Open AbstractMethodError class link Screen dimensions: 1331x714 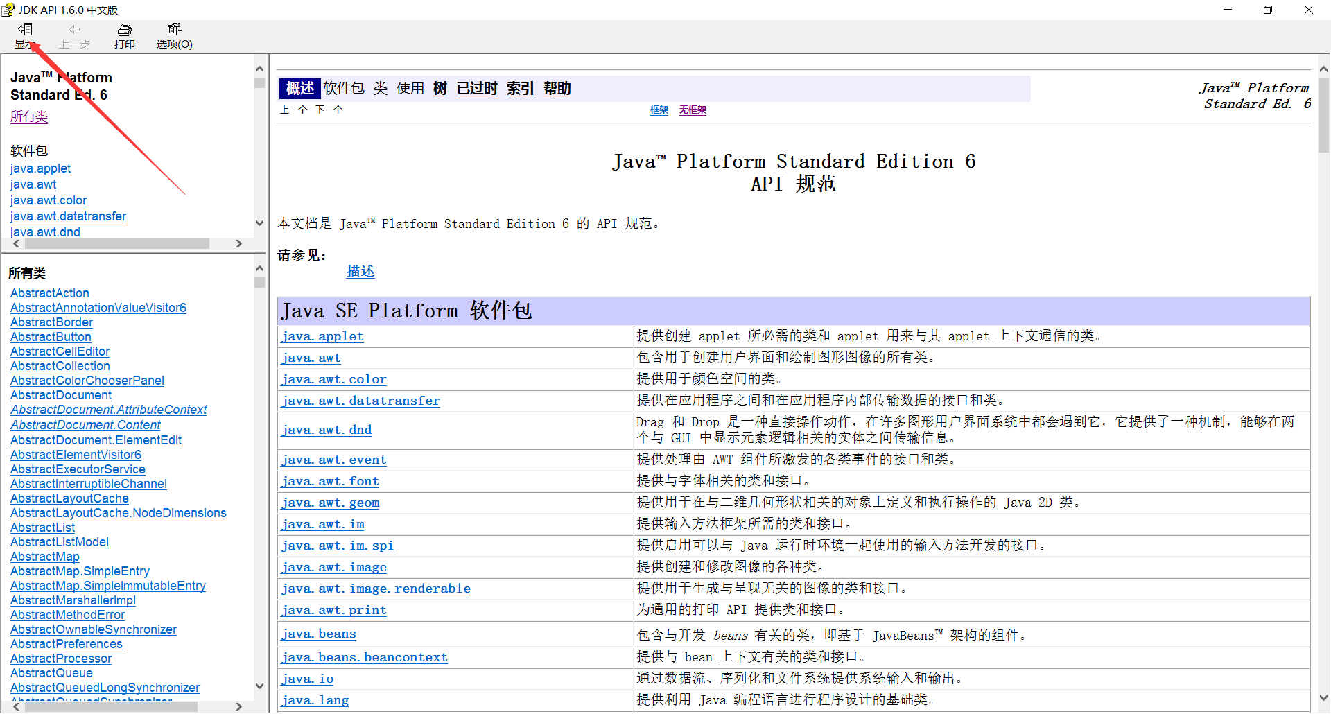point(67,615)
